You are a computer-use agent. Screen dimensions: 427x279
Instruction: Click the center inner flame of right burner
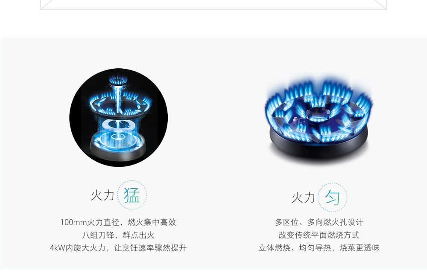coord(318,115)
